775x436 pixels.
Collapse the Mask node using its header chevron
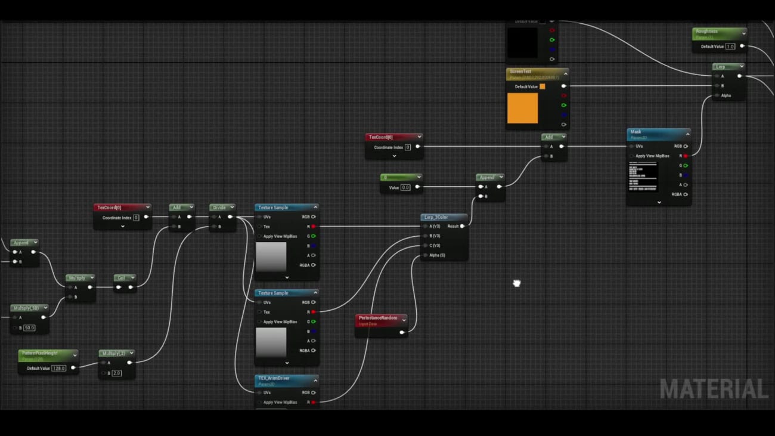point(687,135)
